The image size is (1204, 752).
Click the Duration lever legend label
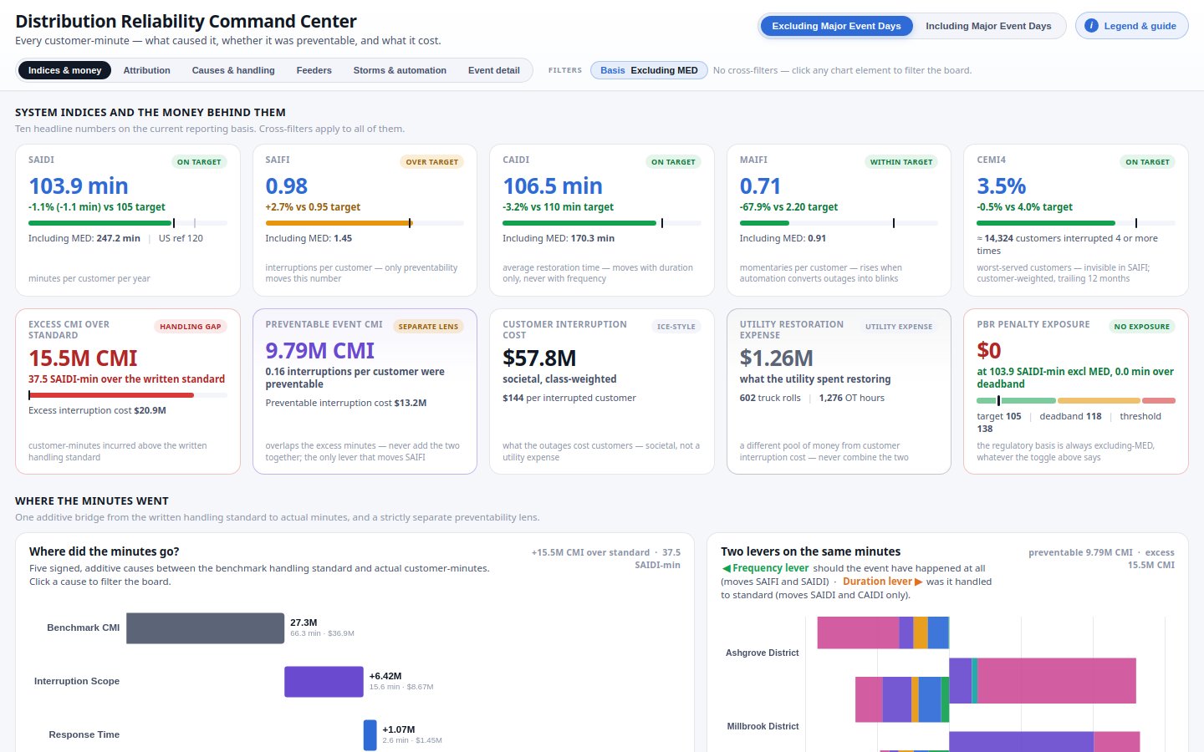click(x=882, y=582)
